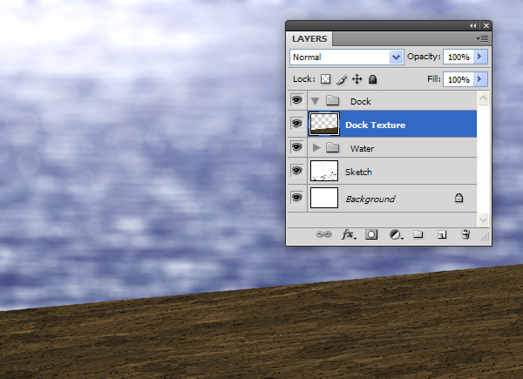Image resolution: width=523 pixels, height=379 pixels.
Task: Hide the Dock group
Action: pyautogui.click(x=297, y=100)
